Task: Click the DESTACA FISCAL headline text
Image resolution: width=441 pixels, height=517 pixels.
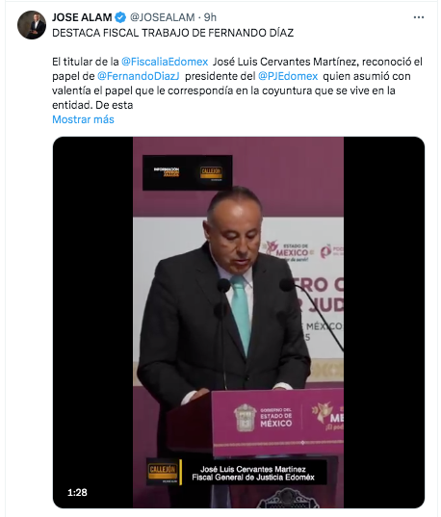Action: coord(173,33)
